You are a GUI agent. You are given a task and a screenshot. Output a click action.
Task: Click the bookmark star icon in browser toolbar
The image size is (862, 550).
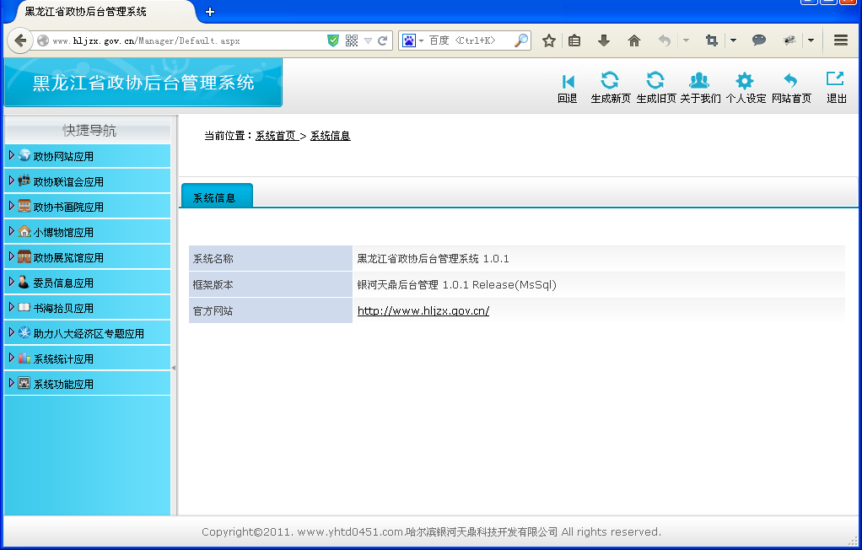[x=548, y=40]
